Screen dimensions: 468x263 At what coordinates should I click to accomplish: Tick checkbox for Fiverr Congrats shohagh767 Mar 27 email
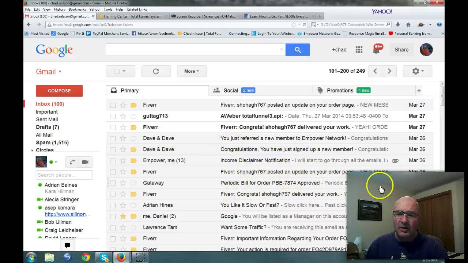pyautogui.click(x=113, y=127)
